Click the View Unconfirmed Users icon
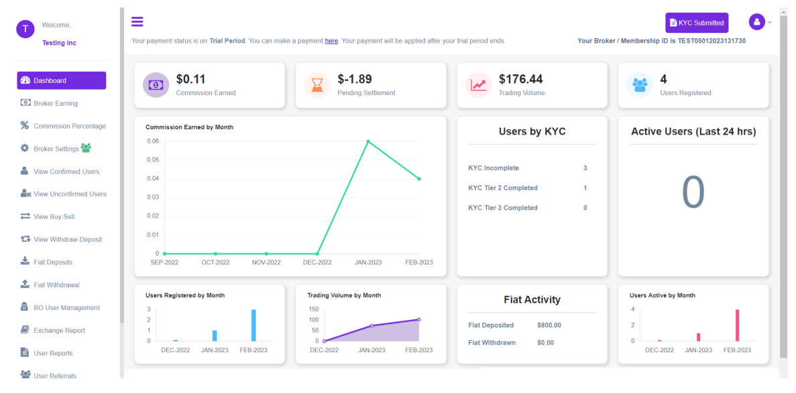The height and width of the screenshot is (393, 796). (x=26, y=193)
